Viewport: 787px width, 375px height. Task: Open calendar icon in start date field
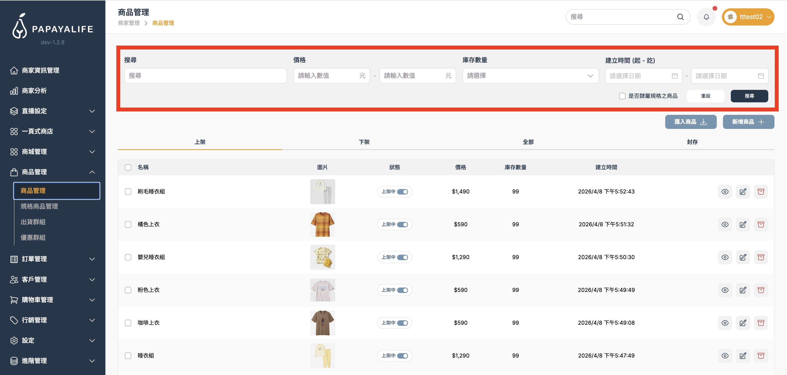click(675, 76)
